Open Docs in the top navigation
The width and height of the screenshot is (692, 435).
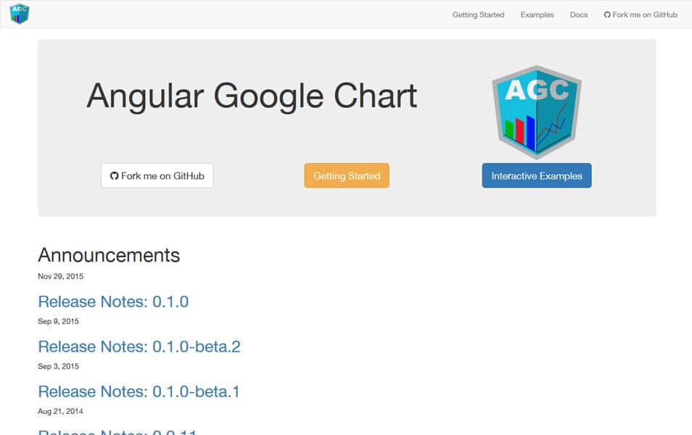point(579,14)
